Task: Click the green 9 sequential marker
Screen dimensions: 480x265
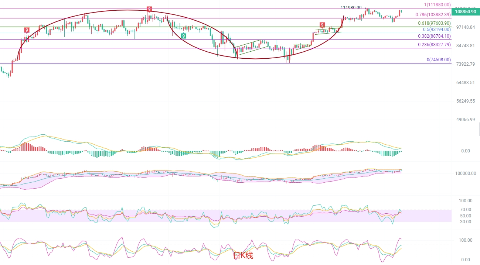Action: 183,36
